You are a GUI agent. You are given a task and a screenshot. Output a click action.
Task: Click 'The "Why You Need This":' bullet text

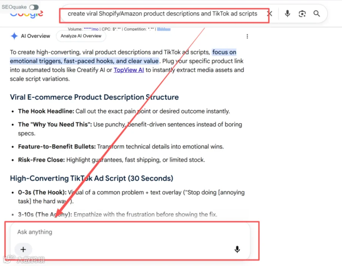[55, 124]
